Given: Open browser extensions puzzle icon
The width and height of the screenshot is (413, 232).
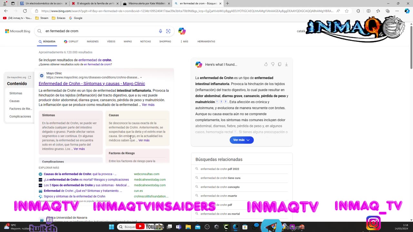Looking at the screenshot, I should 358,11.
